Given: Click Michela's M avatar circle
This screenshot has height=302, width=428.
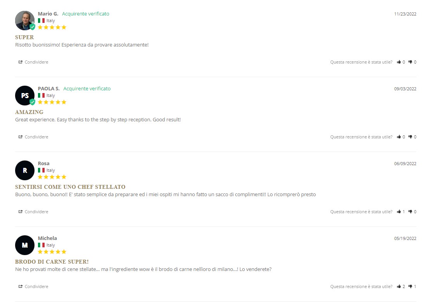Looking at the screenshot, I should [25, 245].
